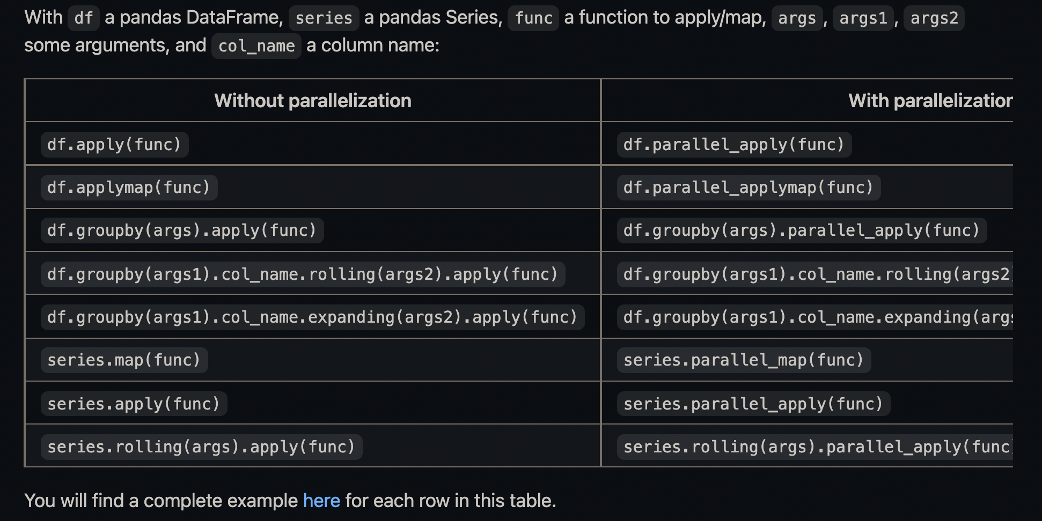1042x521 pixels.
Task: Click the non-parallel rolling groupby apply snippet
Action: tap(303, 274)
